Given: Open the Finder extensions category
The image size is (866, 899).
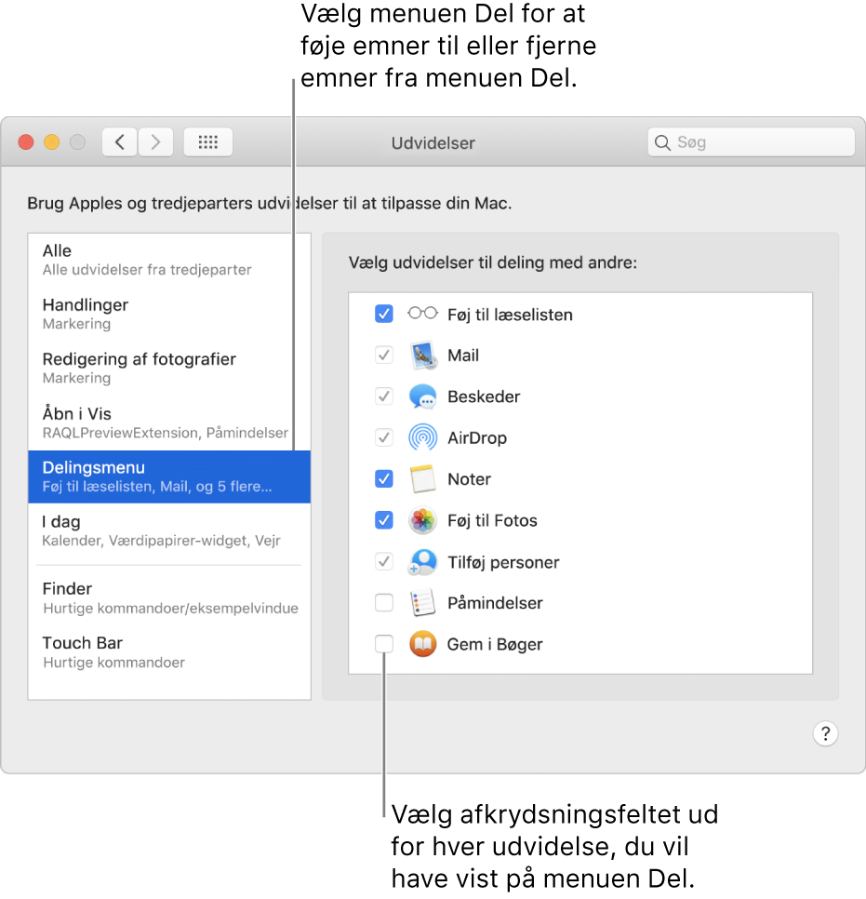Looking at the screenshot, I should coord(169,597).
